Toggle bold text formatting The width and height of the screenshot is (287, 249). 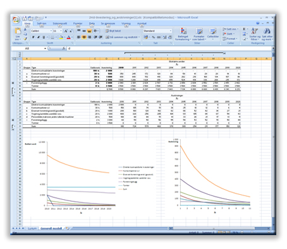click(34, 37)
